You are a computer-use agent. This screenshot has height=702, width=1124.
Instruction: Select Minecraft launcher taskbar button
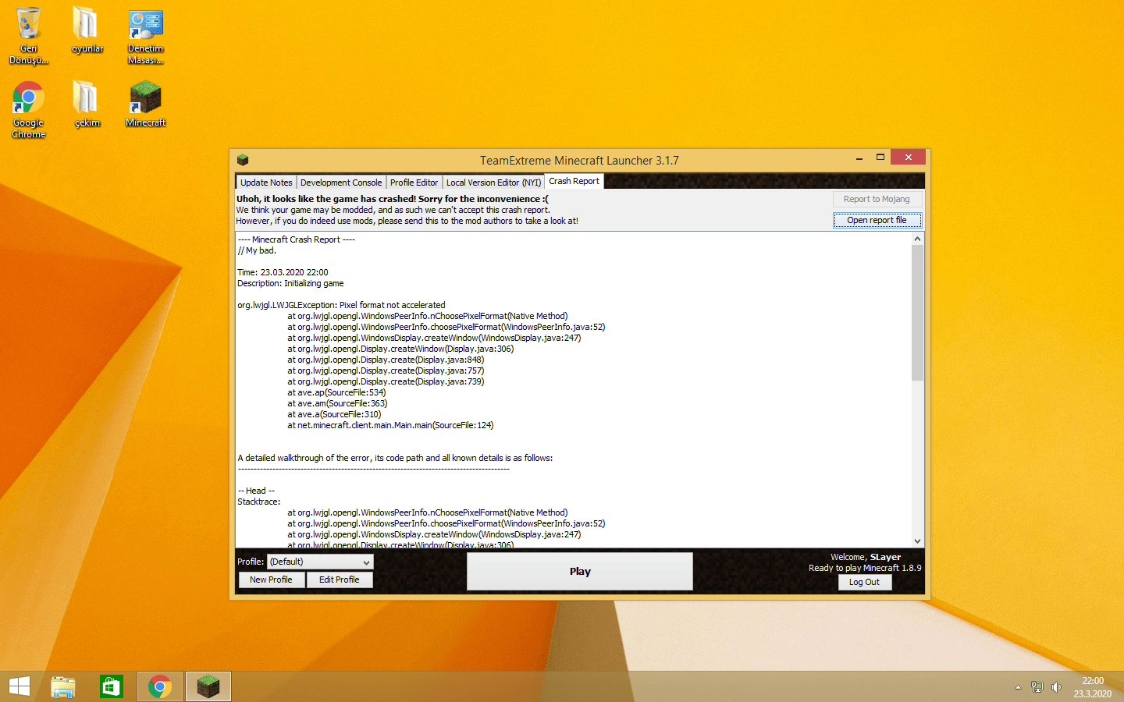coord(208,686)
